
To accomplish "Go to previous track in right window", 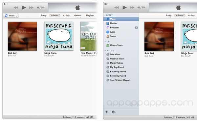I will [117, 8].
